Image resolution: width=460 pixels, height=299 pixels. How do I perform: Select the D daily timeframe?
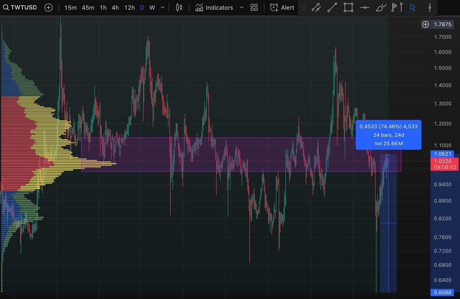pos(142,7)
